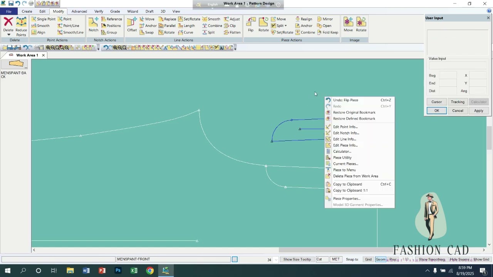Viewport: 493px width, 277px height.
Task: Click the Apply button
Action: point(479,111)
